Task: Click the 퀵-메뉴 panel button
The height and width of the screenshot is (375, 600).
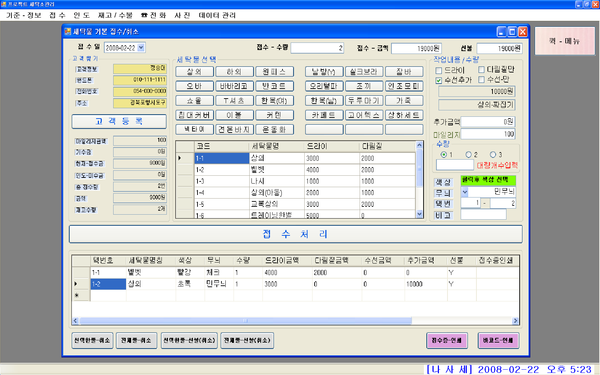Action: point(565,41)
